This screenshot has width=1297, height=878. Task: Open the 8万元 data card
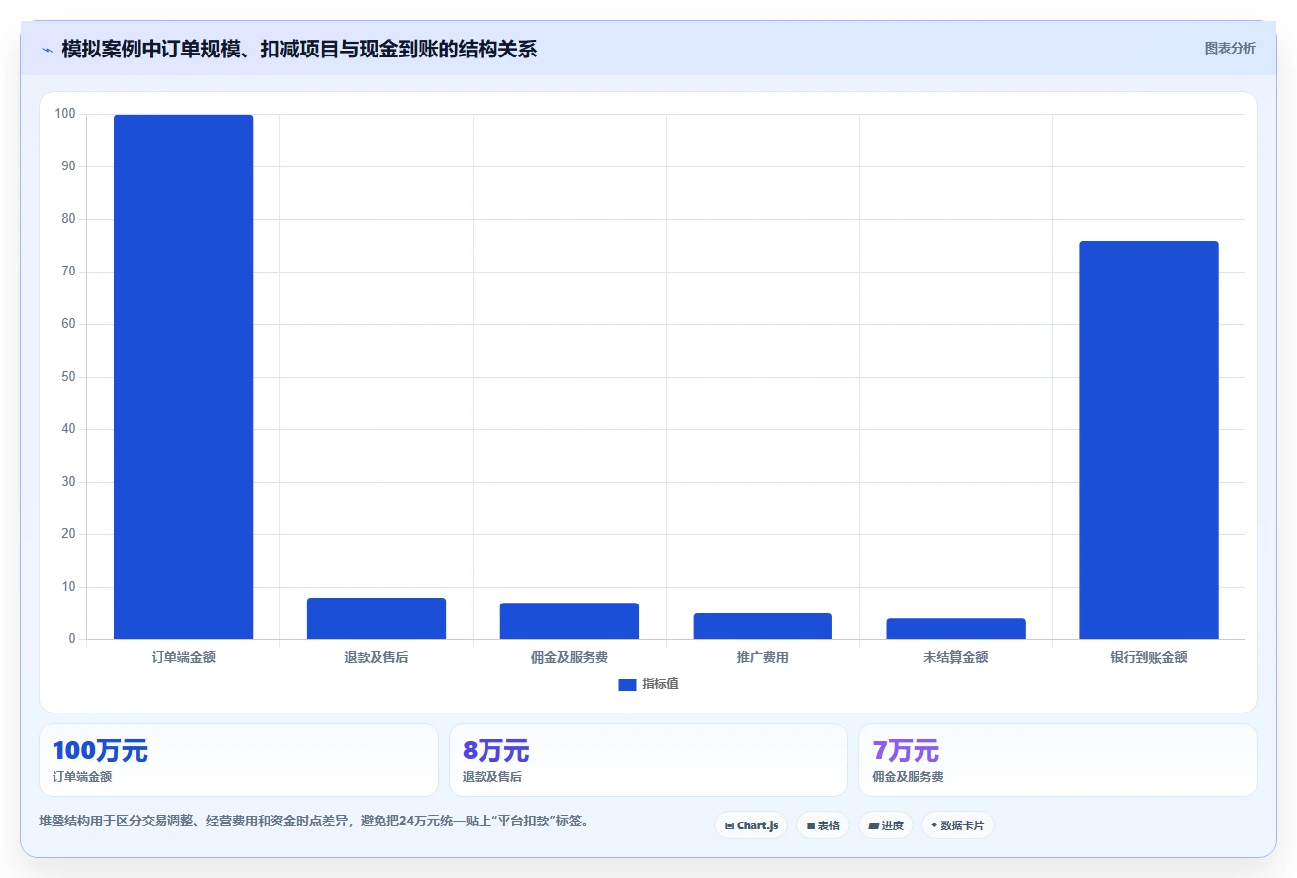[648, 760]
